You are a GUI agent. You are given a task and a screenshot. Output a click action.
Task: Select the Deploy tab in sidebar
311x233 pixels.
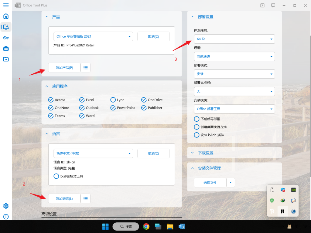pos(6,27)
